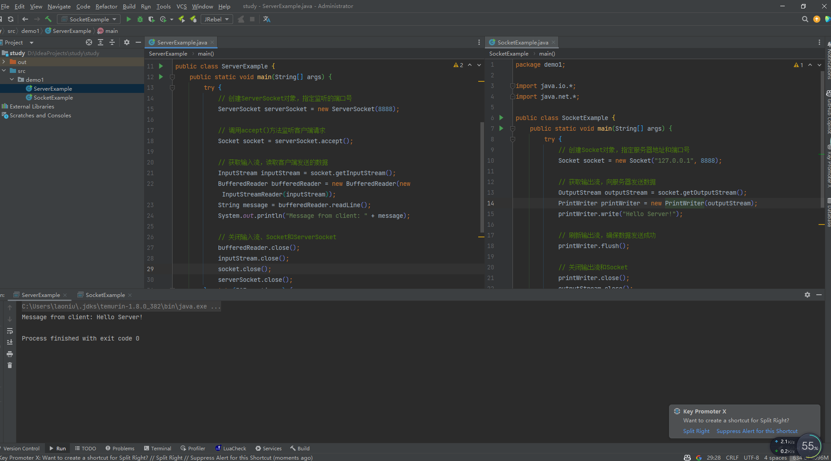Open the JRebel dropdown
Image resolution: width=831 pixels, height=461 pixels.
(217, 19)
